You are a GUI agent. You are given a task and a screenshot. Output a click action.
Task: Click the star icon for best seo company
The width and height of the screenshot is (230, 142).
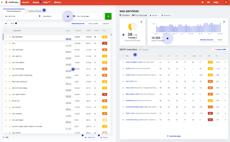click(x=10, y=82)
